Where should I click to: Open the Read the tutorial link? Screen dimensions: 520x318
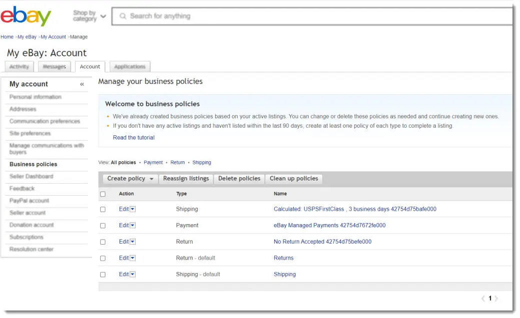pos(134,137)
